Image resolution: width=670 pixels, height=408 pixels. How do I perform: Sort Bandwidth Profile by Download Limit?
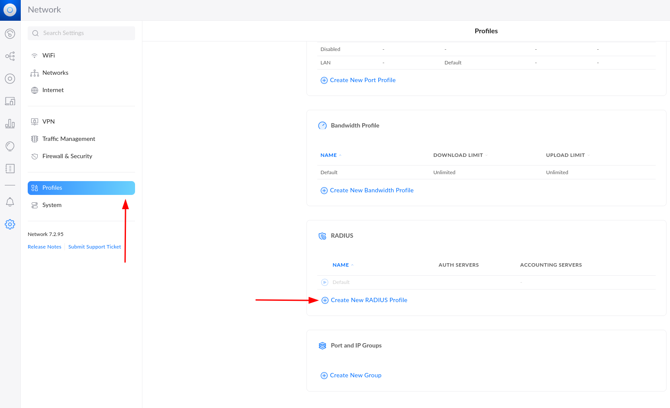click(x=458, y=155)
